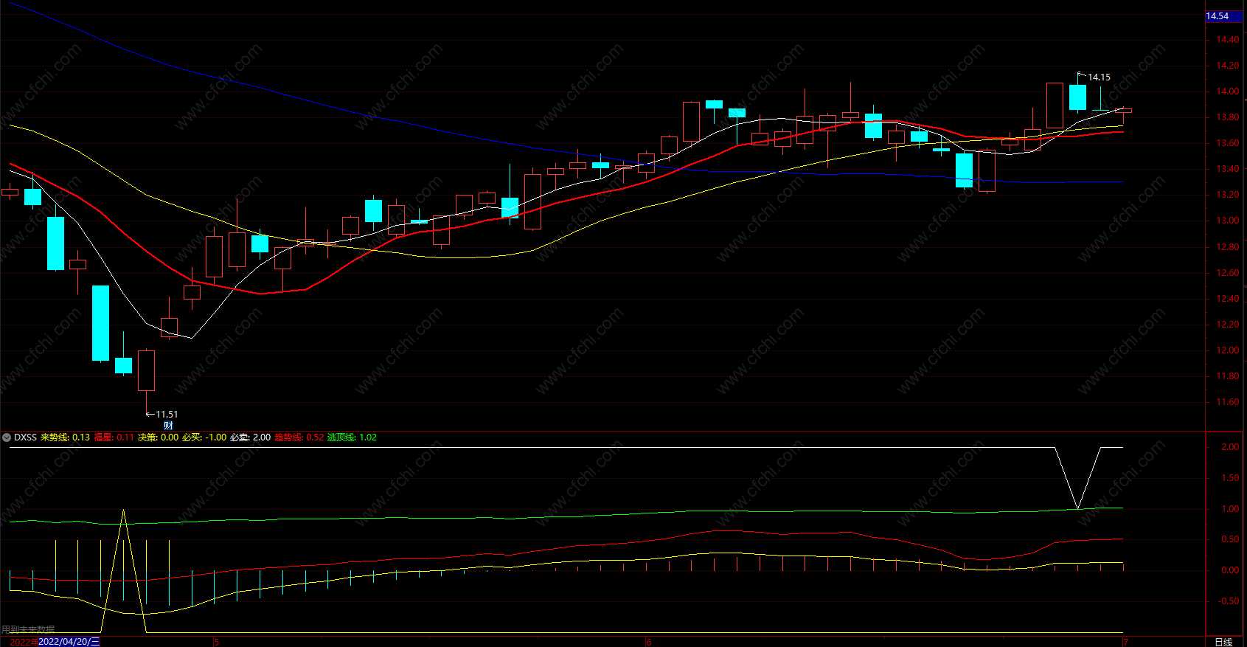Select the 必卖: 2.00 indicator value
This screenshot has height=647, width=1247.
point(250,437)
